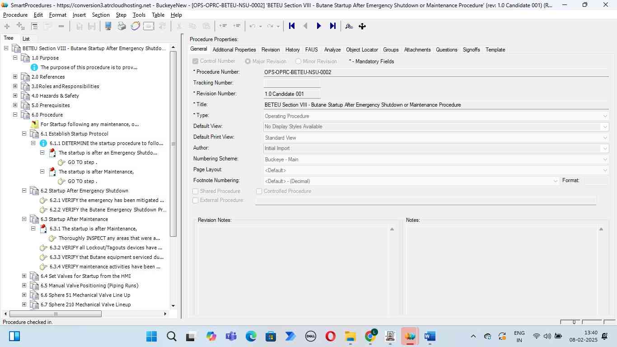Tick the Controlled Procedure checkbox
This screenshot has width=617, height=347.
click(259, 191)
